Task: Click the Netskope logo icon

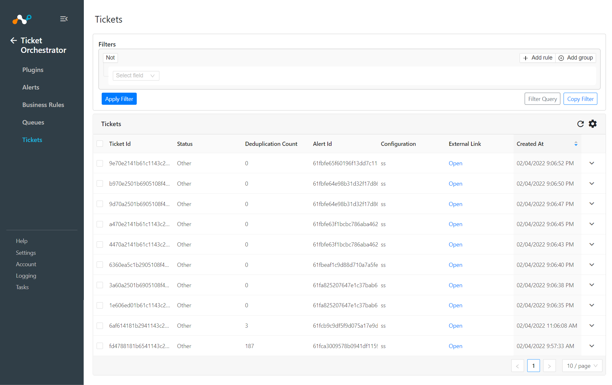Action: [x=22, y=19]
